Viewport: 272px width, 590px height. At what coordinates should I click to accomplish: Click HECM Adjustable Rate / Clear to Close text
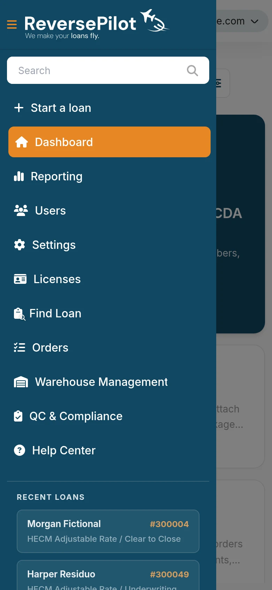click(104, 539)
